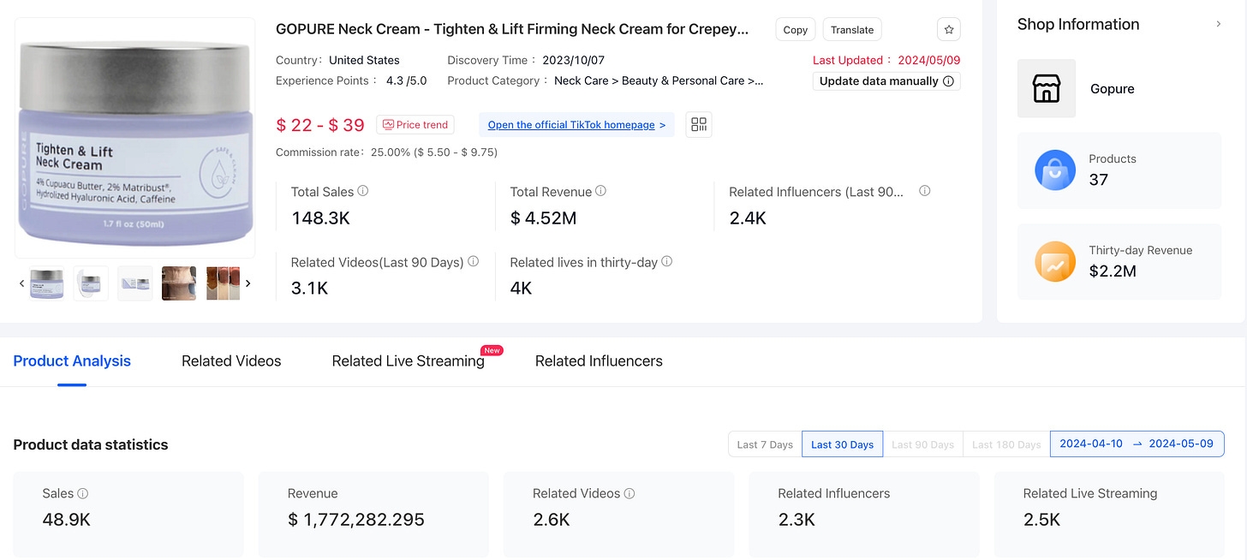This screenshot has height=560, width=1247.
Task: Click the revenue value $ 1,772,282.295
Action: point(355,520)
